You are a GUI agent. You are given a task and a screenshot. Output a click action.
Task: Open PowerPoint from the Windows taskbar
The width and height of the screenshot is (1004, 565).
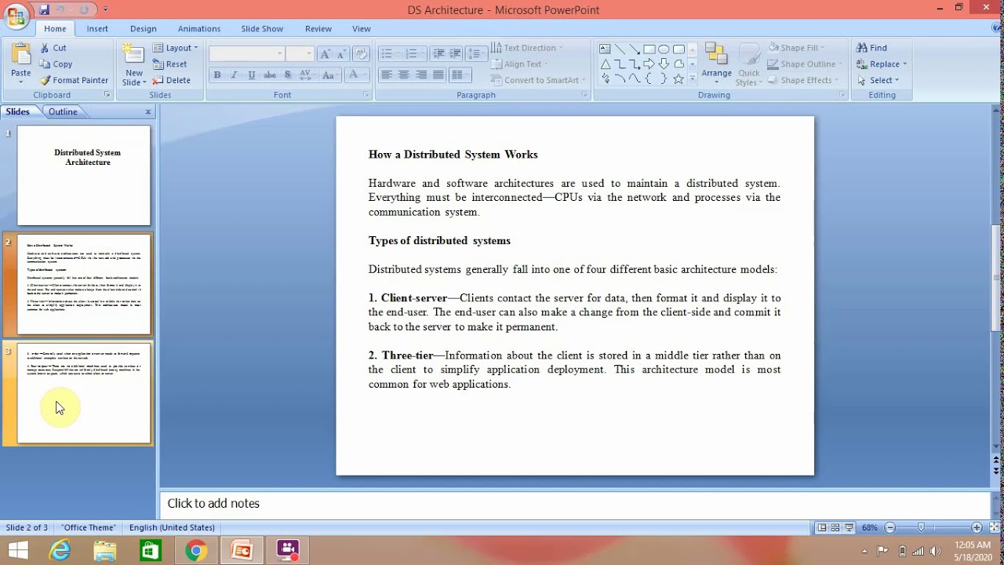[242, 550]
